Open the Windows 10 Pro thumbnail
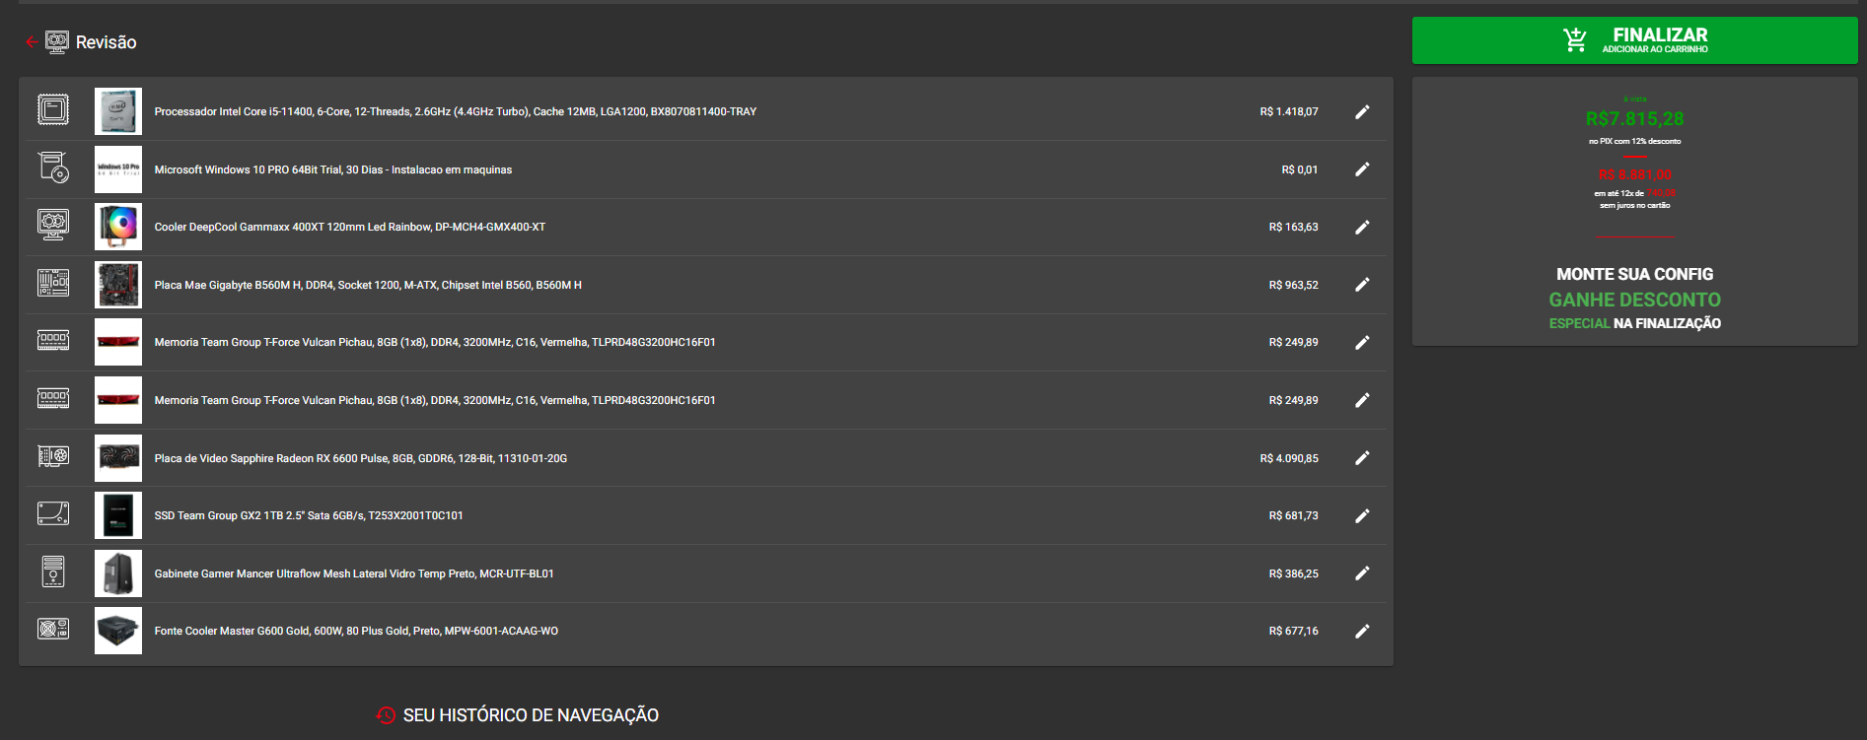This screenshot has height=740, width=1867. pos(118,169)
